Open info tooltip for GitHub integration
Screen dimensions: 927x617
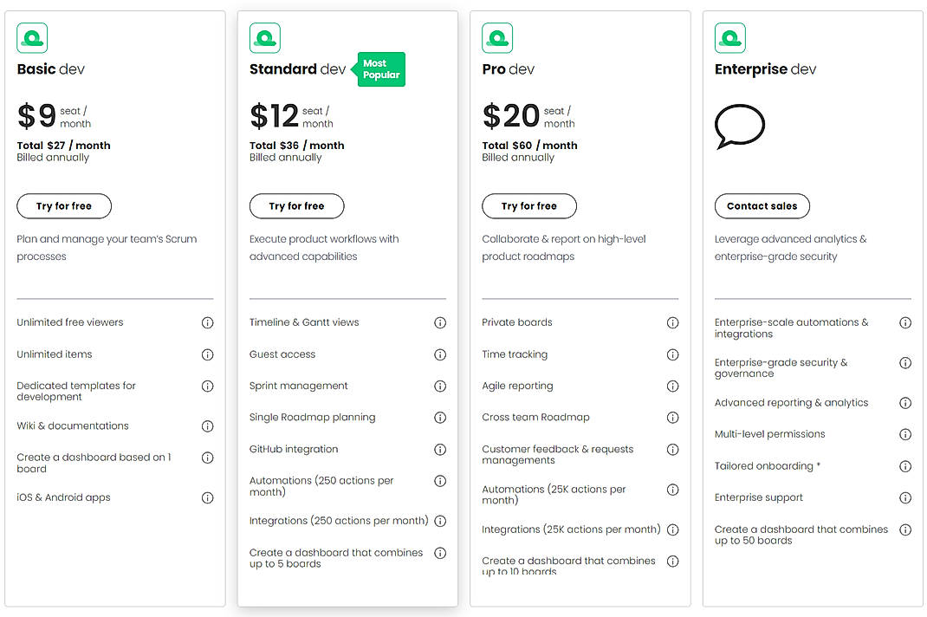(x=440, y=449)
